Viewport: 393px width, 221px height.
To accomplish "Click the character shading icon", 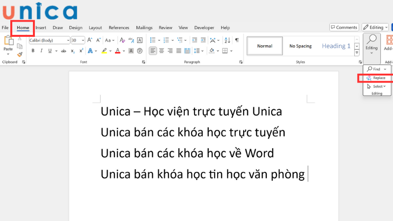I will coord(131,51).
